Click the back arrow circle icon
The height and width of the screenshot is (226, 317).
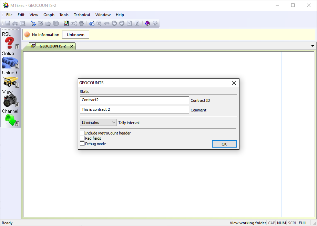(114, 23)
